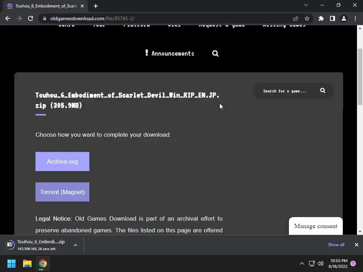363x272 pixels.
Task: Click the Legal Notice paragraph text
Action: coord(129,224)
